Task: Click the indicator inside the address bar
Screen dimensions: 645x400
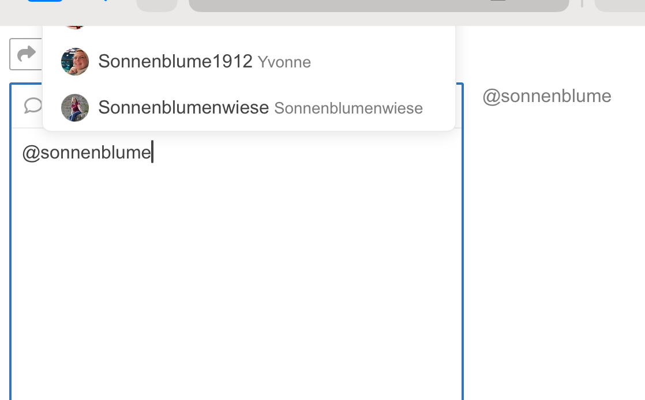Action: pos(498,1)
